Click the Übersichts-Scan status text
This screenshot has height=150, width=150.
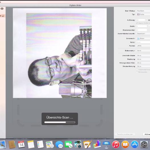[60, 117]
